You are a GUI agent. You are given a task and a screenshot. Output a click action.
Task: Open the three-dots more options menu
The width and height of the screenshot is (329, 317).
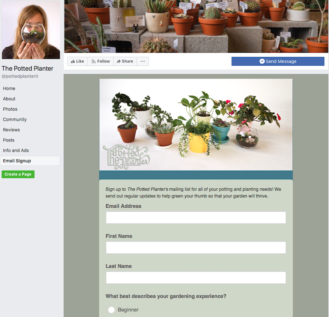point(143,61)
